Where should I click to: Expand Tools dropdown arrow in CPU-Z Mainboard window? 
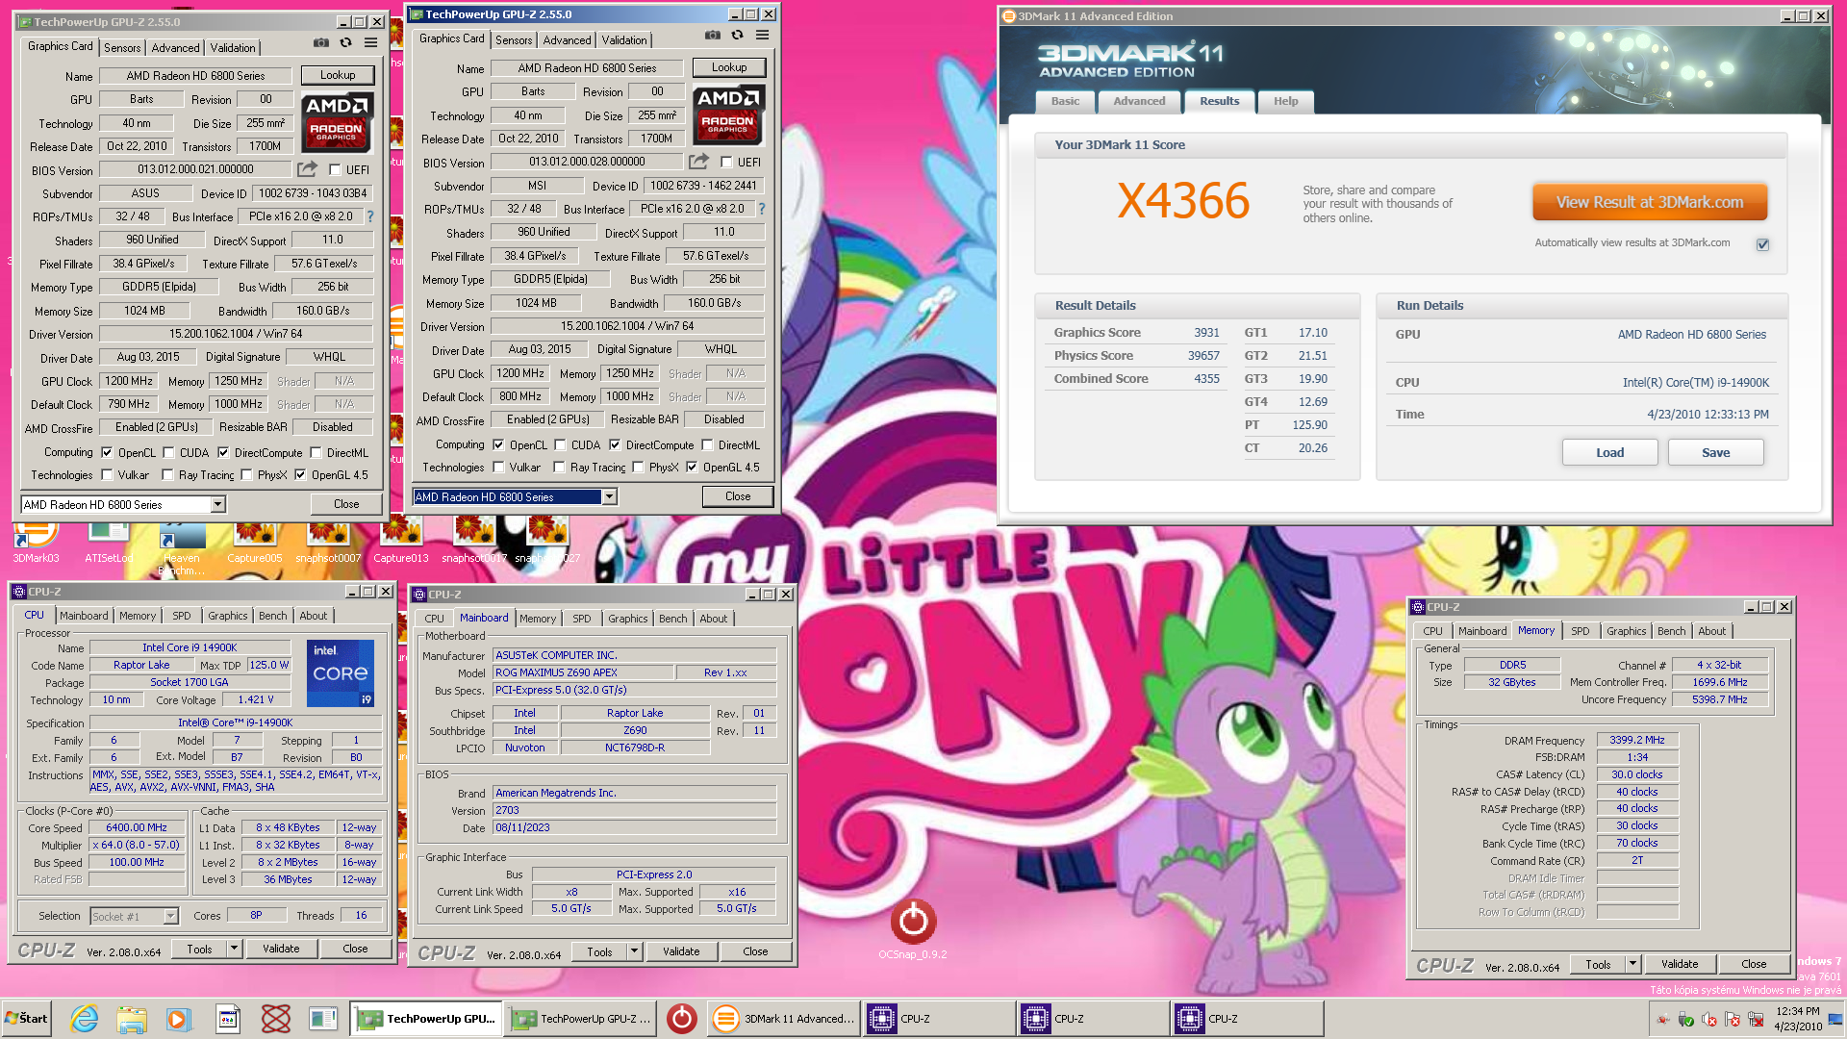[x=634, y=951]
